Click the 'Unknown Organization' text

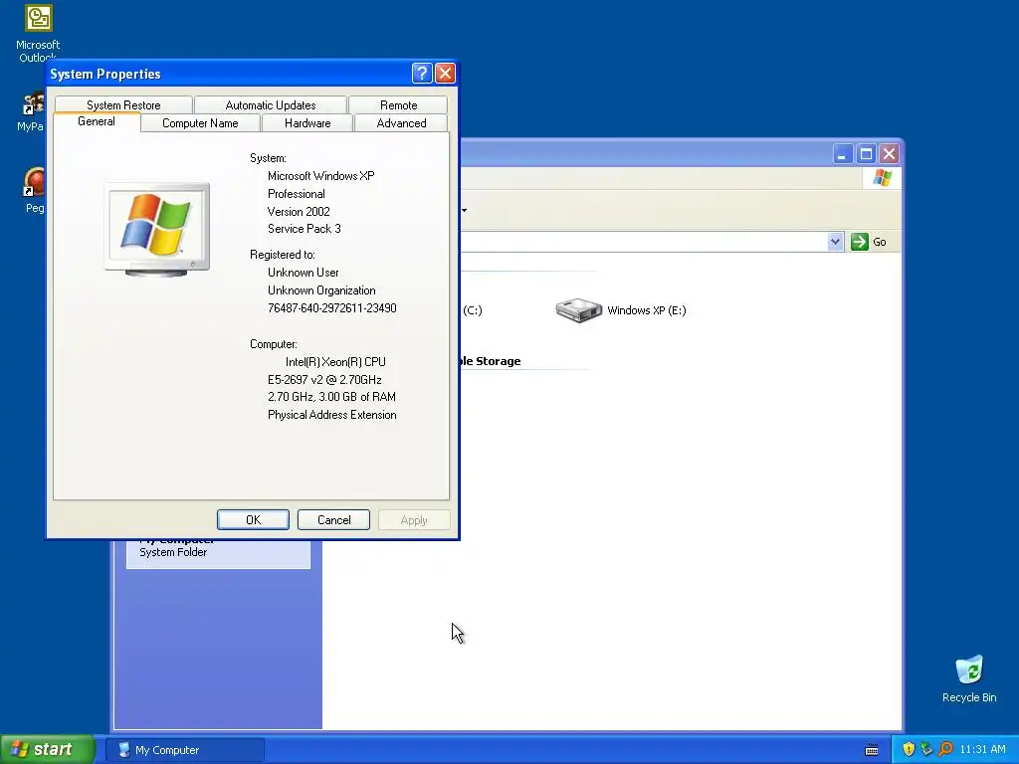coord(321,290)
